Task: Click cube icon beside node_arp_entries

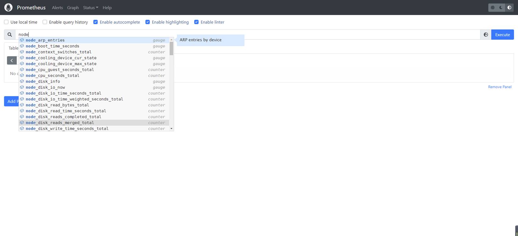Action: pyautogui.click(x=22, y=40)
